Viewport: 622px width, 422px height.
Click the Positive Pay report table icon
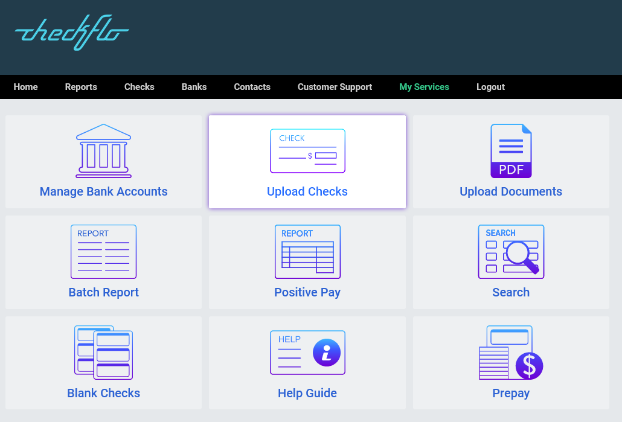pyautogui.click(x=307, y=252)
